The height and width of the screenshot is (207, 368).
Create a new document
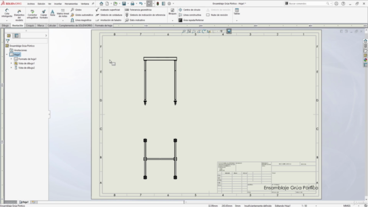click(x=108, y=3)
